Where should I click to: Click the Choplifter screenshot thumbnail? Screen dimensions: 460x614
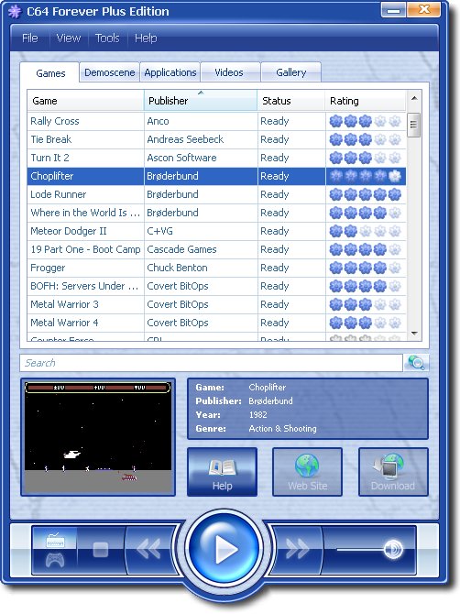tap(98, 437)
